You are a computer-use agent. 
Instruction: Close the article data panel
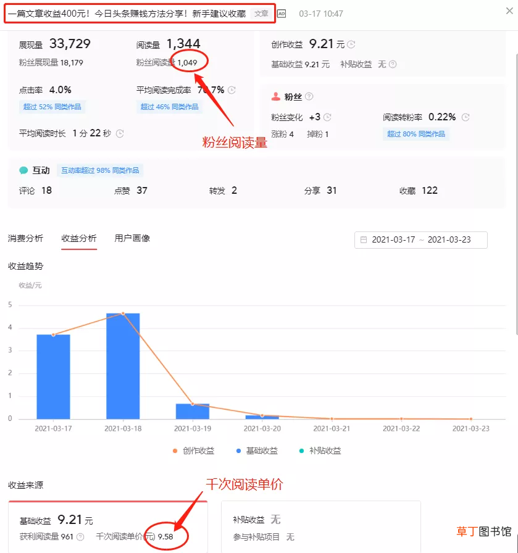pyautogui.click(x=509, y=11)
